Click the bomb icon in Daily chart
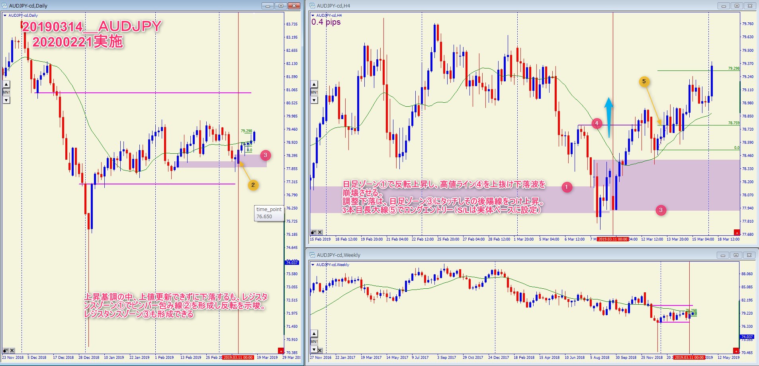The height and width of the screenshot is (366, 759). (x=6, y=351)
